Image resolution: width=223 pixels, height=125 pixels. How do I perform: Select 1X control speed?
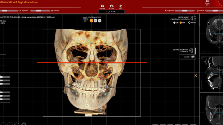pyautogui.click(x=92, y=21)
